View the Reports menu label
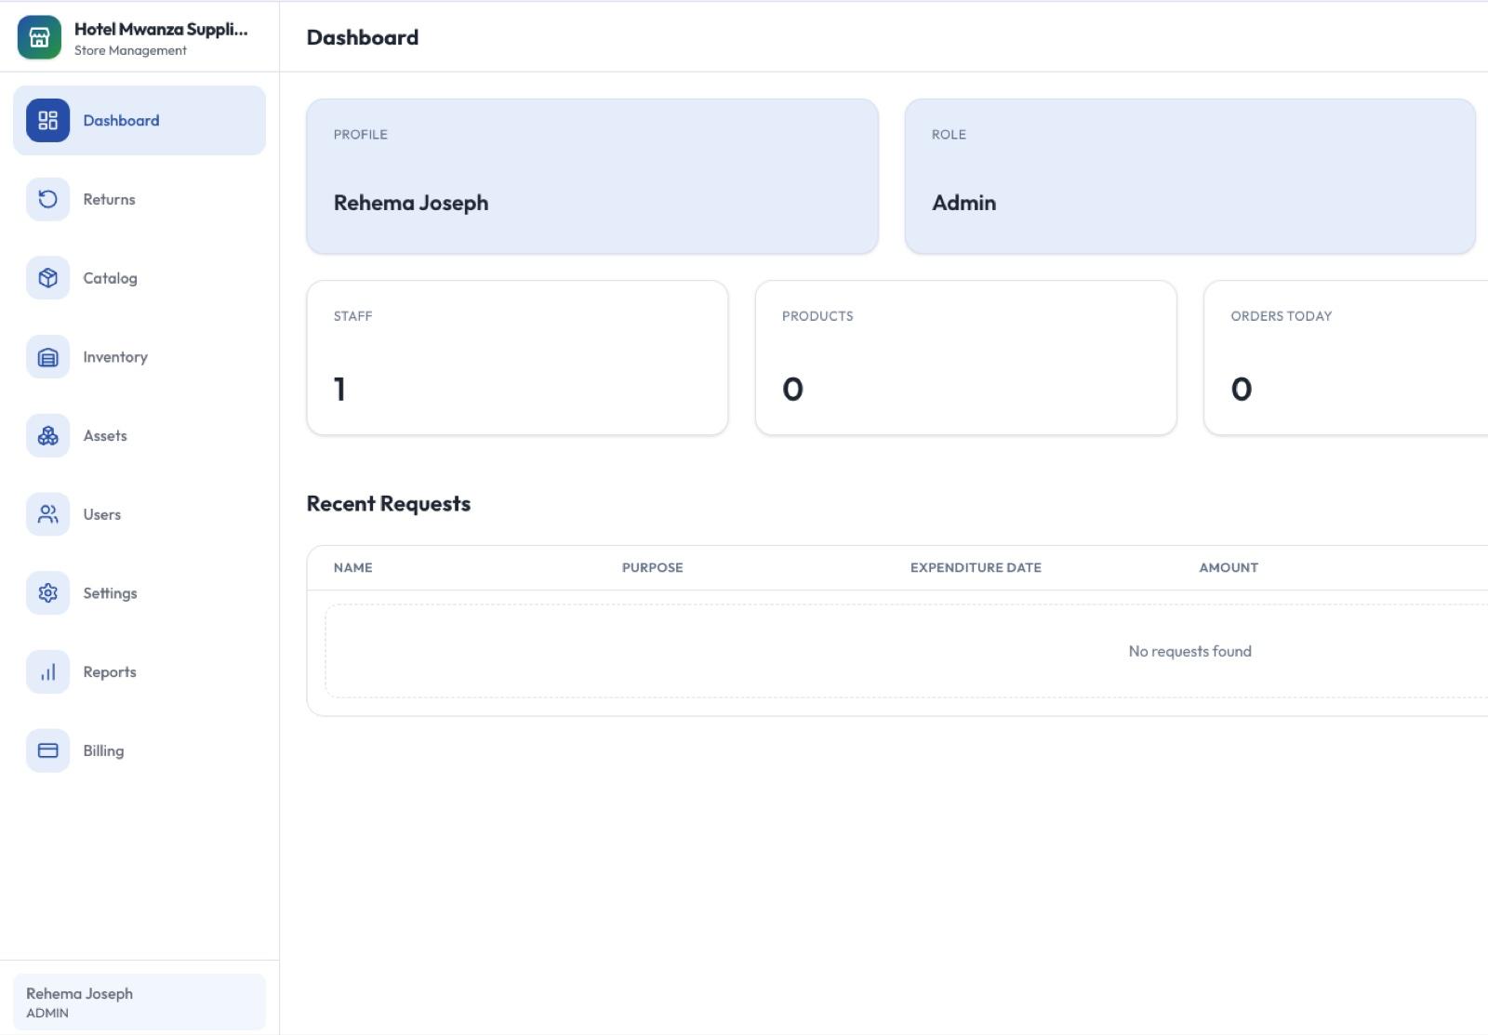The width and height of the screenshot is (1488, 1035). coord(110,672)
